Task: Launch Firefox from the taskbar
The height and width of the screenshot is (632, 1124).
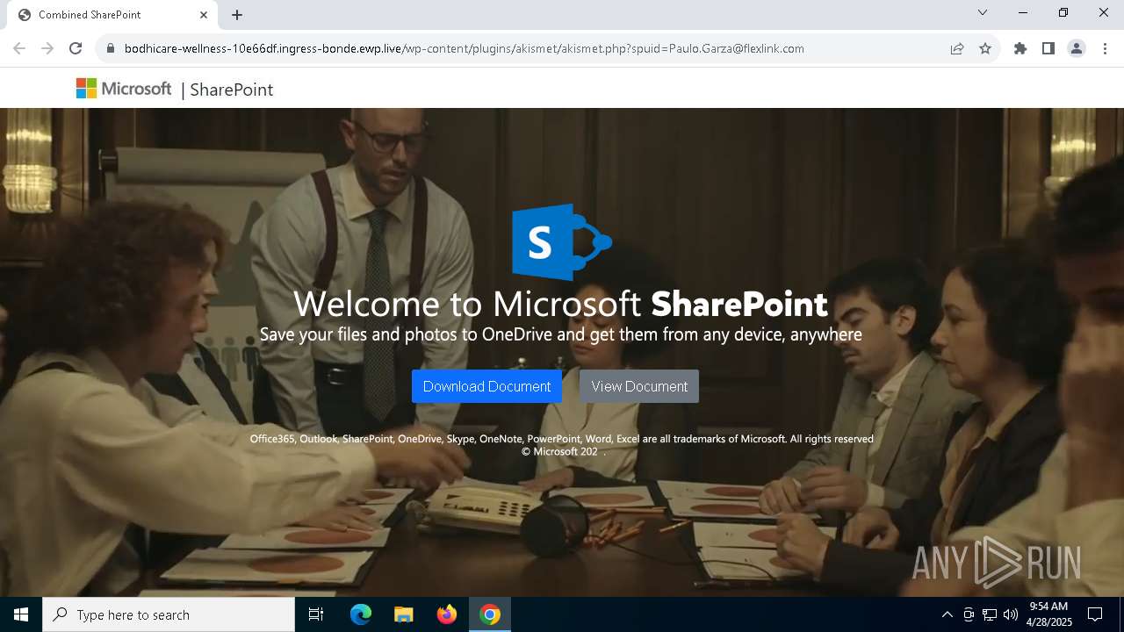Action: (447, 614)
